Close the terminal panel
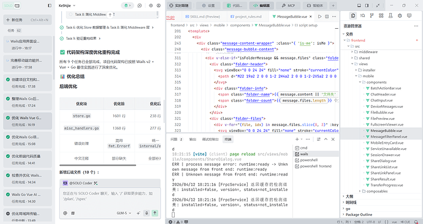Screen dimensions: 423x224 (x=333, y=139)
